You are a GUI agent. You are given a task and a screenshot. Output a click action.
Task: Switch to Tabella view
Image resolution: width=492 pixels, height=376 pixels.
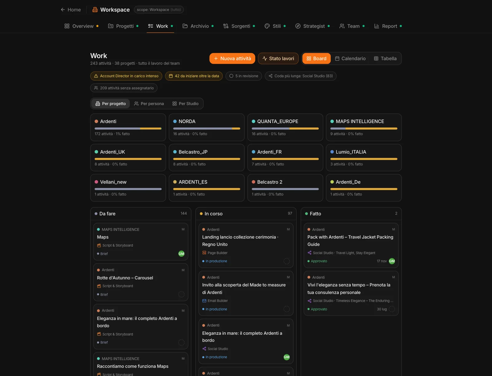(385, 58)
